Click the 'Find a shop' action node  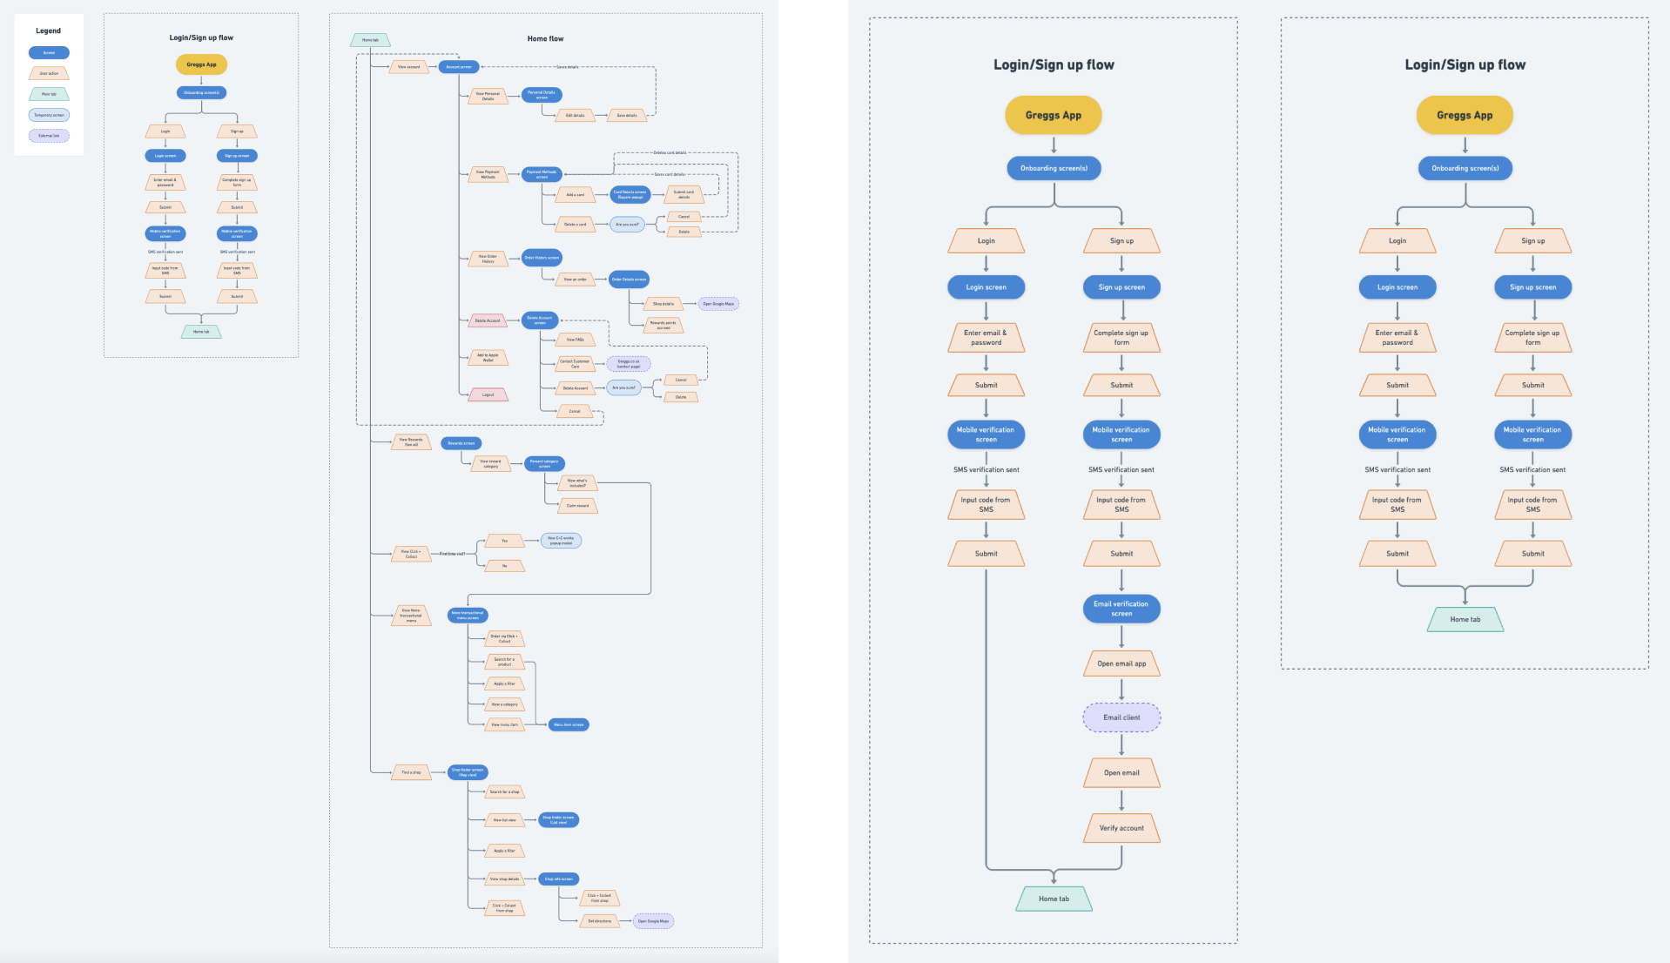[411, 772]
